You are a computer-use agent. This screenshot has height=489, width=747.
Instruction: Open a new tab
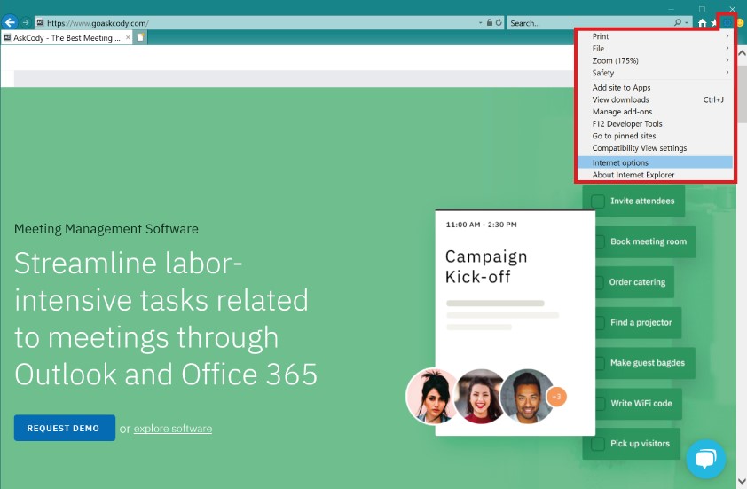pos(140,37)
